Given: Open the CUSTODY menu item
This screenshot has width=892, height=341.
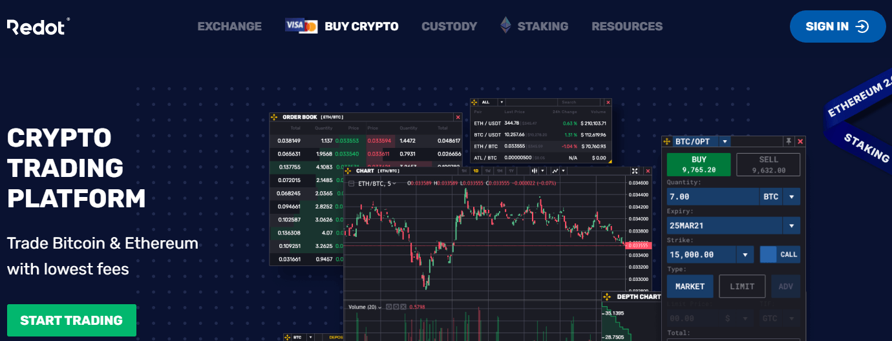Looking at the screenshot, I should coord(449,26).
